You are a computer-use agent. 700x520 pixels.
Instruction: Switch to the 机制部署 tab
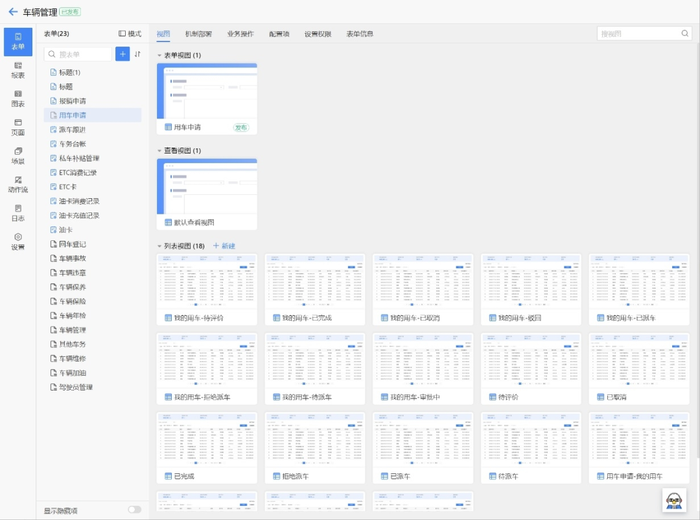coord(198,34)
